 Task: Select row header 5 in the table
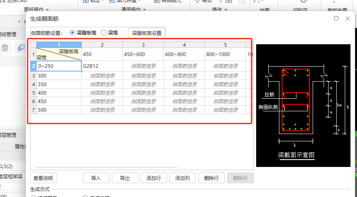[x=33, y=93]
